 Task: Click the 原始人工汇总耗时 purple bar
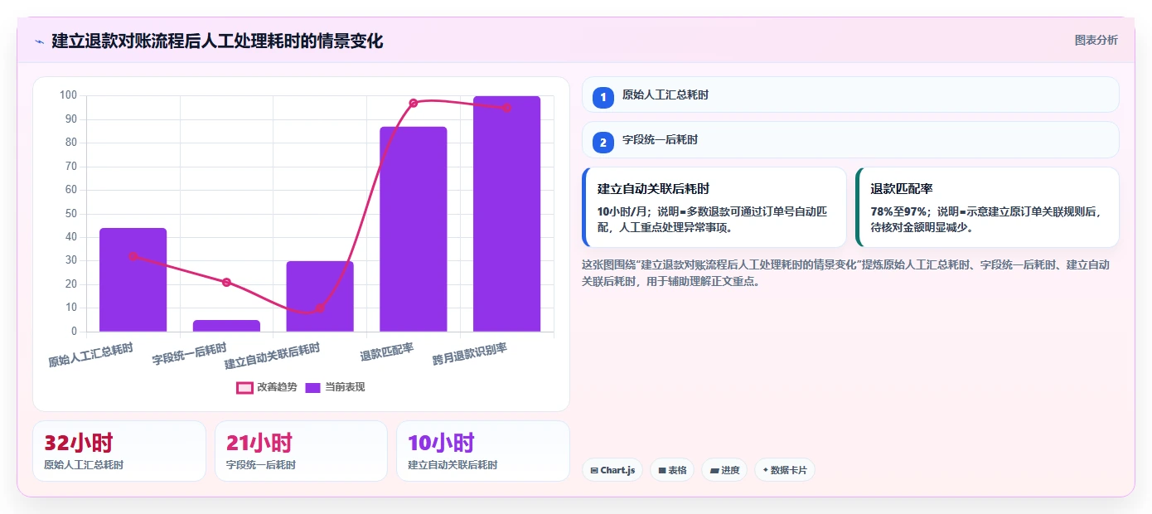pos(133,279)
